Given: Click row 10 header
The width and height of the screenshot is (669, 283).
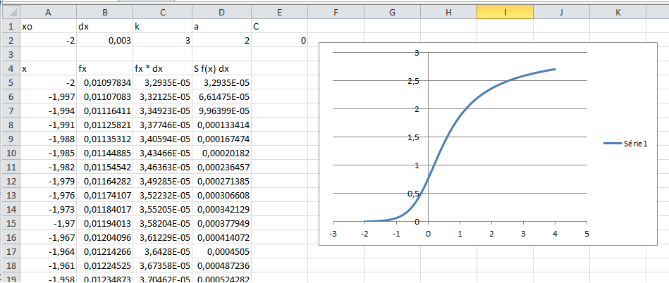Looking at the screenshot, I should [10, 153].
